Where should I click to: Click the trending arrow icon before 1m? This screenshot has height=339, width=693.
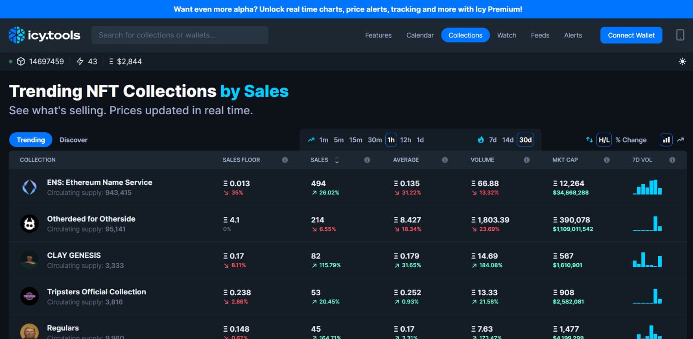click(311, 140)
